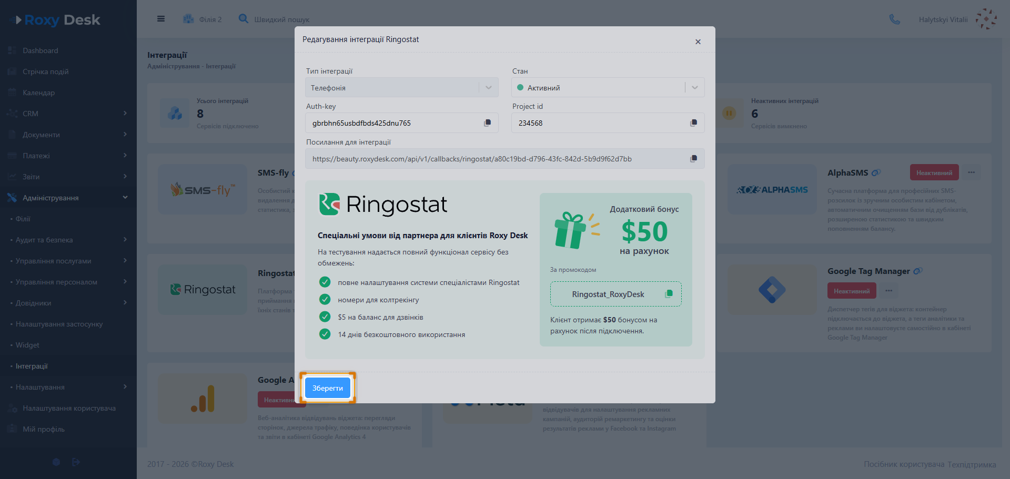This screenshot has height=479, width=1010.
Task: Click the Ringostat_RoxyDesk promo code box
Action: [x=616, y=294]
